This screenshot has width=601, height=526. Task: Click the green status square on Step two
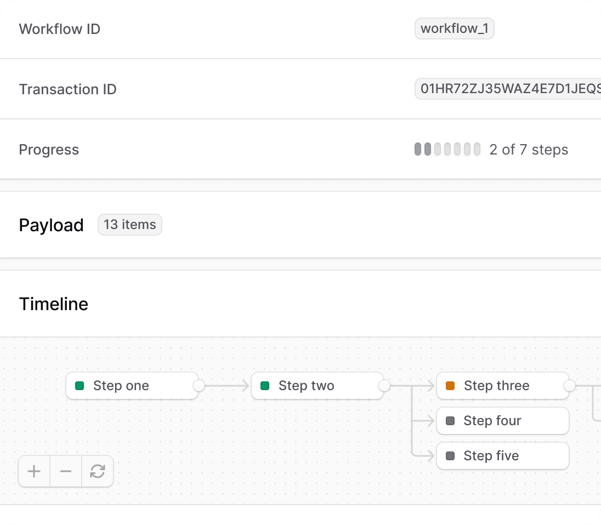pyautogui.click(x=265, y=386)
